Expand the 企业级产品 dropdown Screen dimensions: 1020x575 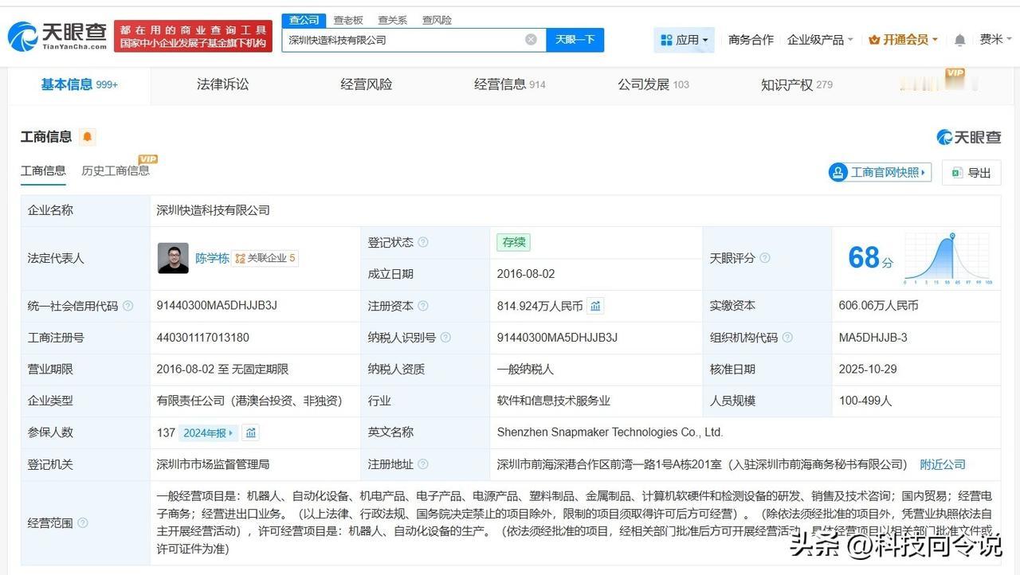(819, 40)
